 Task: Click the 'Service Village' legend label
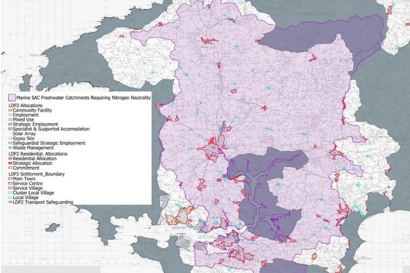(x=28, y=188)
